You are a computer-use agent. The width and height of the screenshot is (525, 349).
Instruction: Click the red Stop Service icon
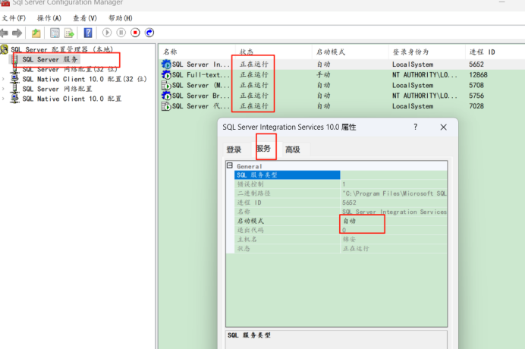pyautogui.click(x=135, y=33)
